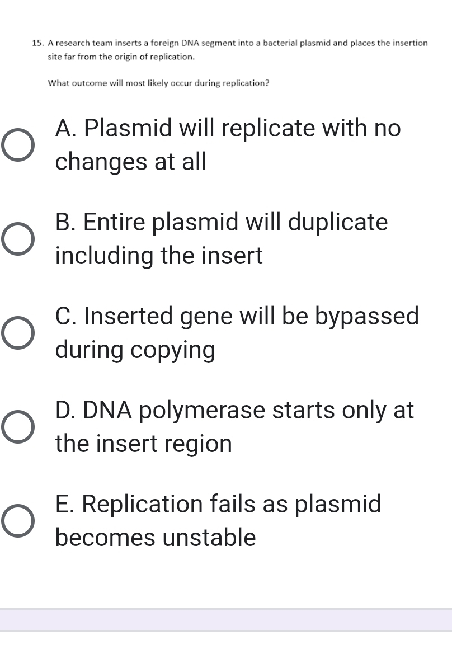Choose the option B radio button
The width and height of the screenshot is (452, 645).
[17, 239]
